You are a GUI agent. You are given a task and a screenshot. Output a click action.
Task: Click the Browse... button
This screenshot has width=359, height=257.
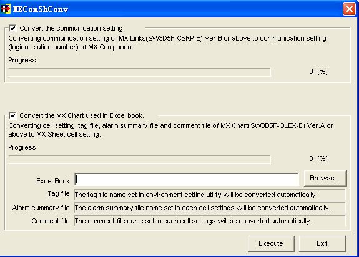pyautogui.click(x=325, y=178)
